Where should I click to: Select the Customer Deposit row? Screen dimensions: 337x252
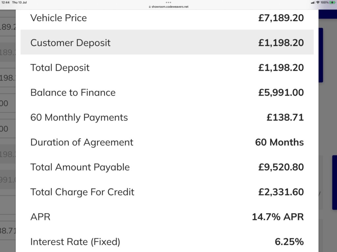click(x=167, y=42)
